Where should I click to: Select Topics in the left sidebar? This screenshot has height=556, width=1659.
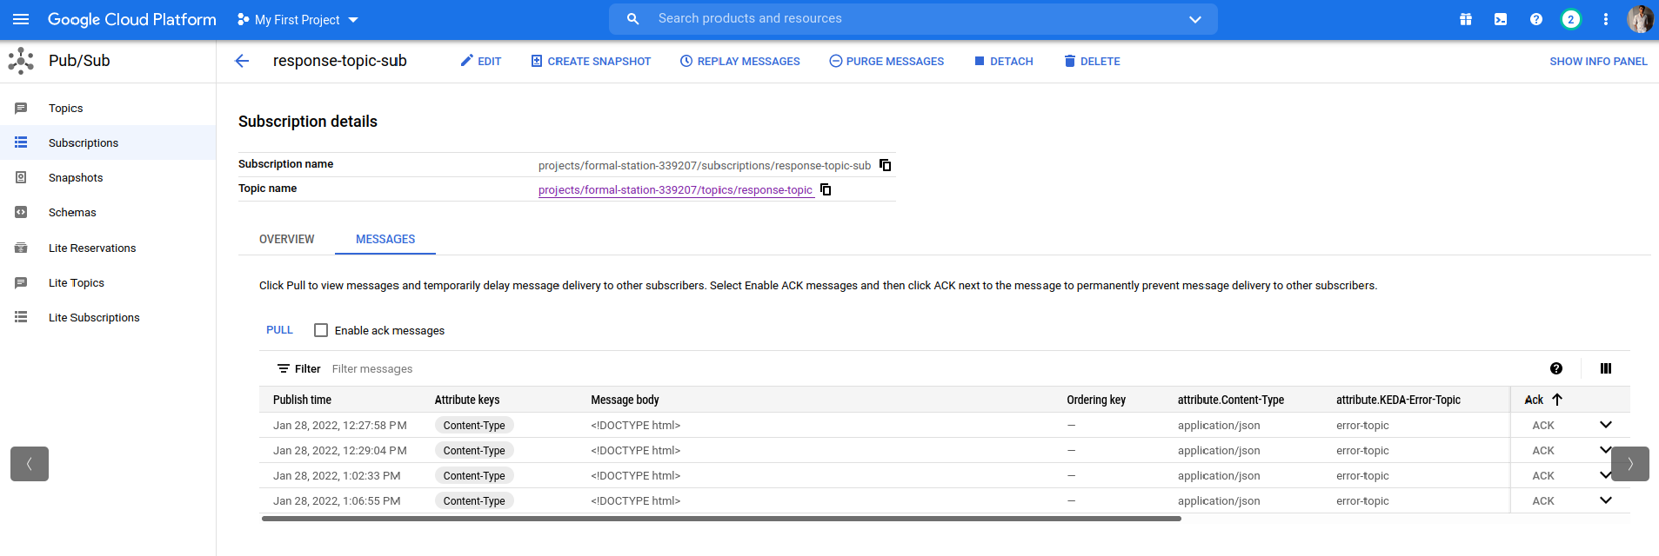pyautogui.click(x=66, y=109)
